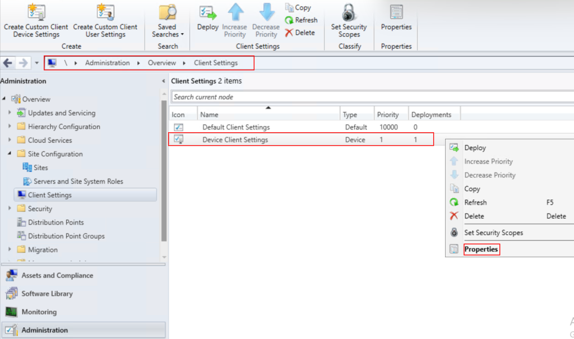Open Properties from the ribbon

tap(396, 12)
